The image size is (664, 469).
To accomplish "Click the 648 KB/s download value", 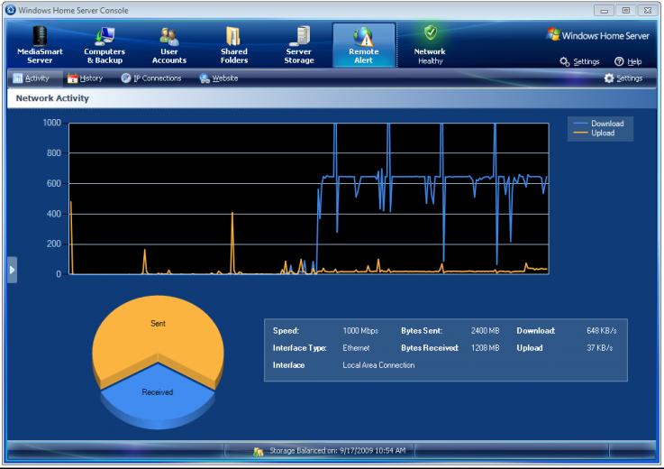I will (601, 331).
